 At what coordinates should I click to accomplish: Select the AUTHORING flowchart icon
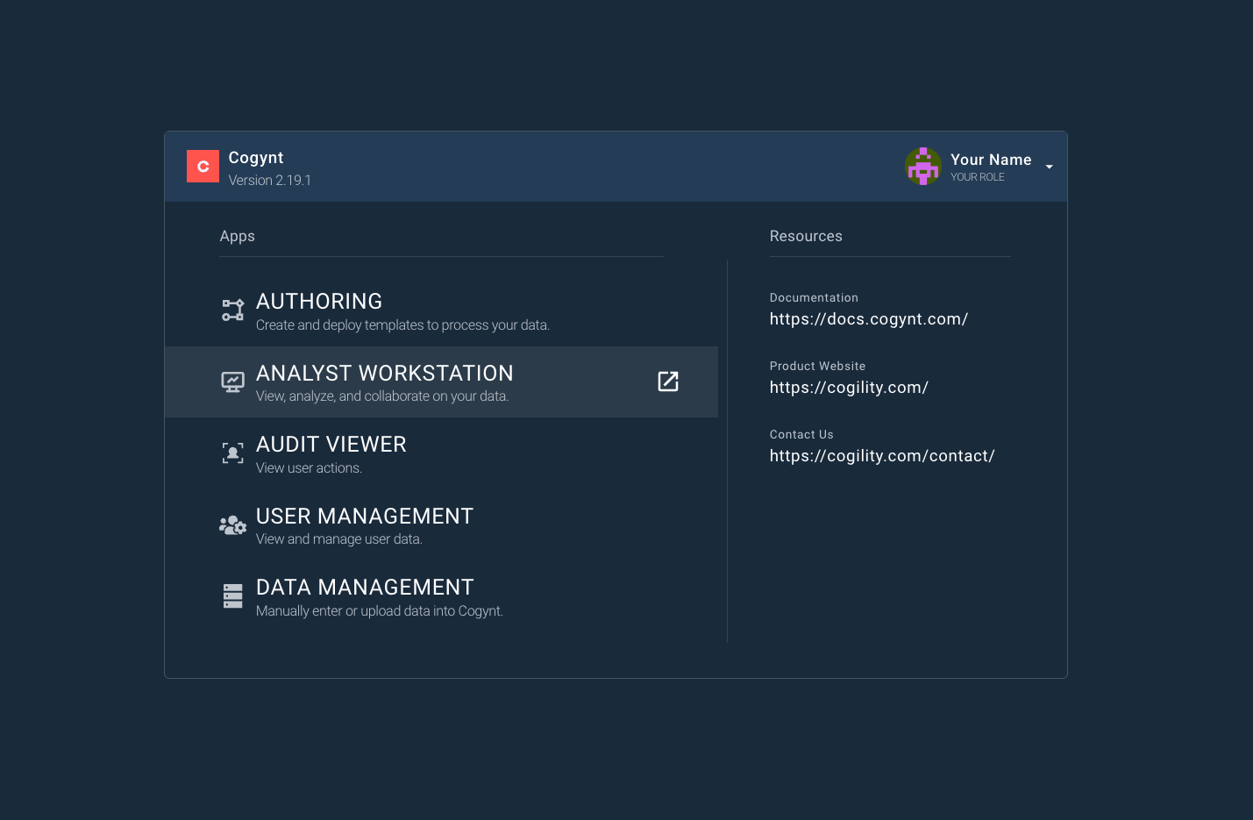tap(232, 310)
